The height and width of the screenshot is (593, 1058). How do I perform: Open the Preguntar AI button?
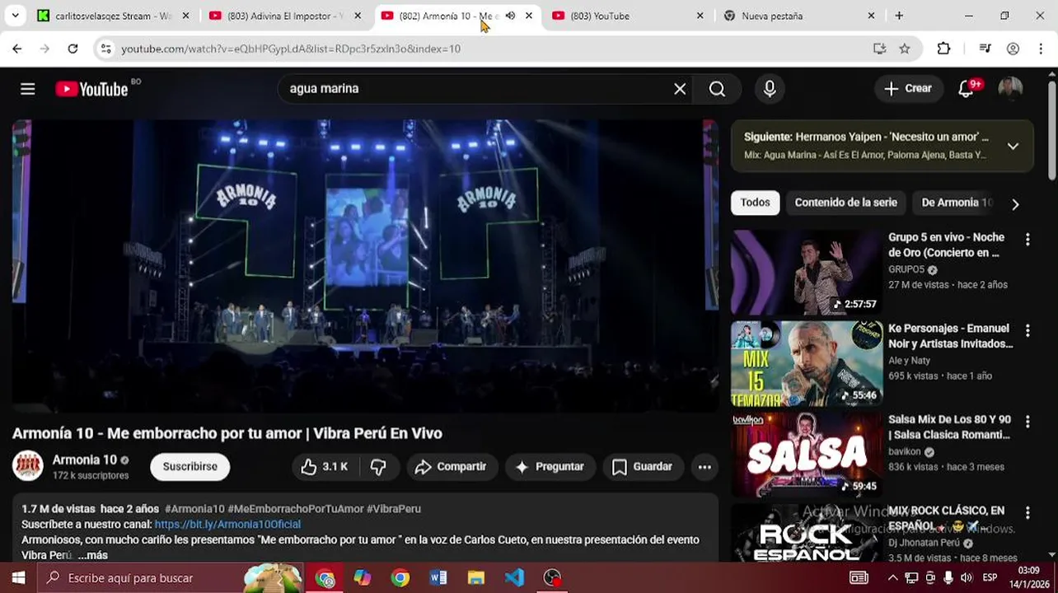pos(550,467)
